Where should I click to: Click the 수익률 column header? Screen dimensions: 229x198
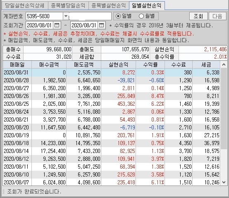pyautogui.click(x=150, y=64)
